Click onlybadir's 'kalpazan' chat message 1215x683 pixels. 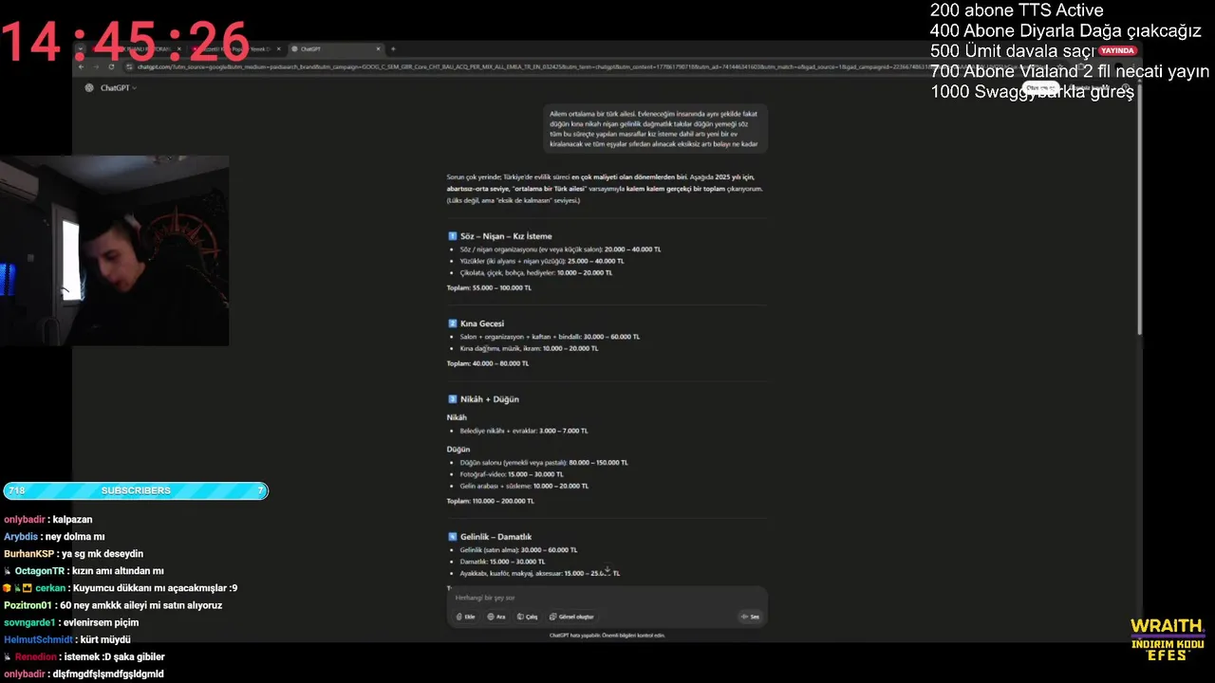point(48,520)
